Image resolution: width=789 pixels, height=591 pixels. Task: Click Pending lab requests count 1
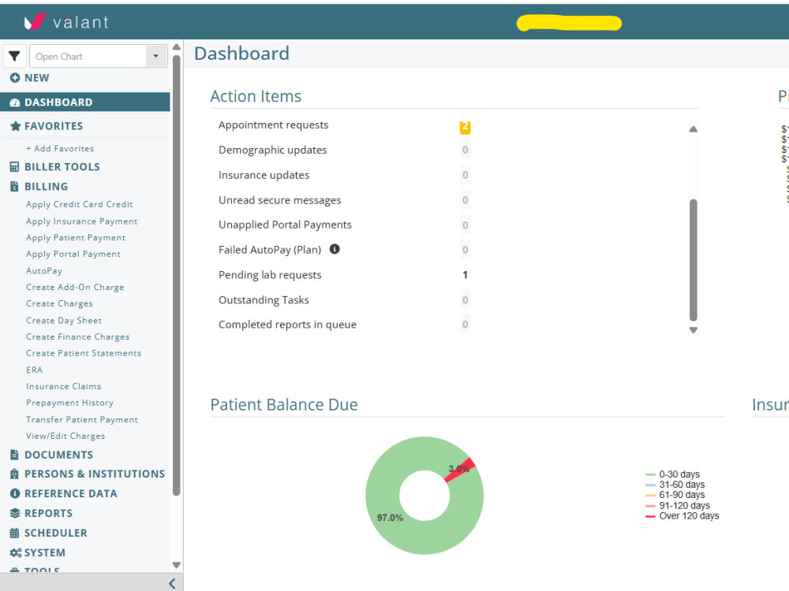465,275
